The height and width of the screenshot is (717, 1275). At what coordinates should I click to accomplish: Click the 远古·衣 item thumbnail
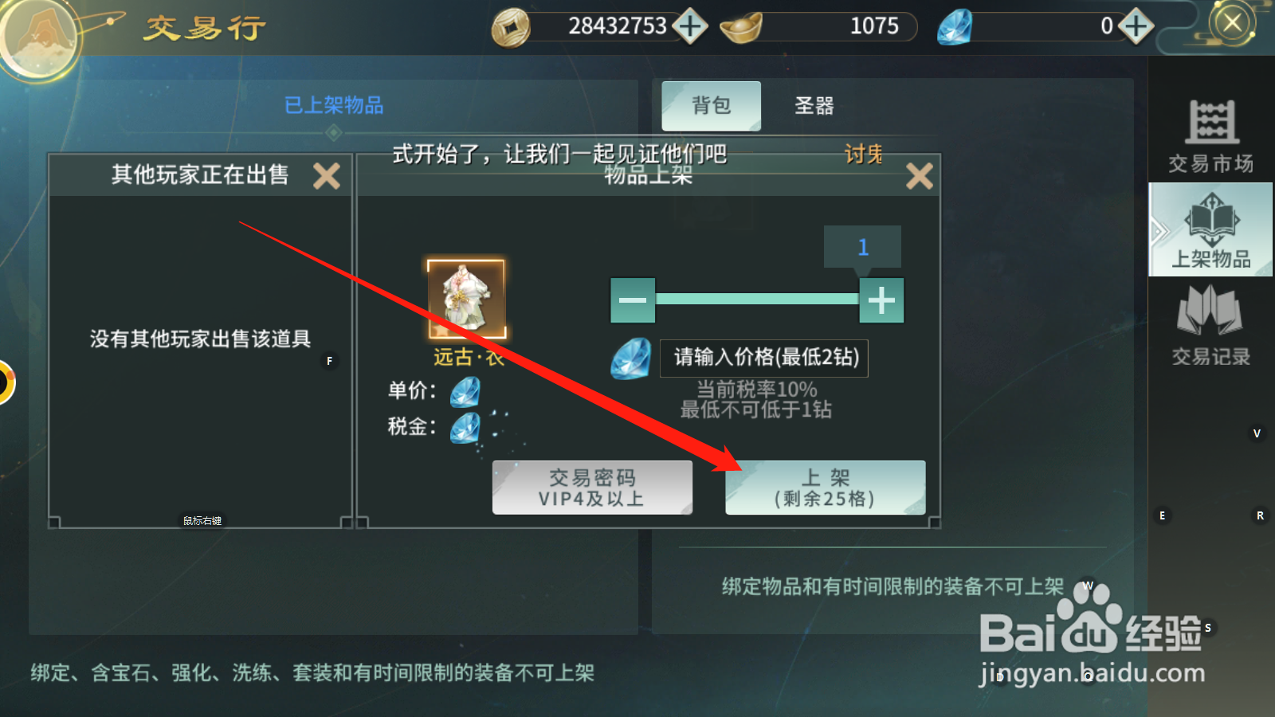(466, 299)
